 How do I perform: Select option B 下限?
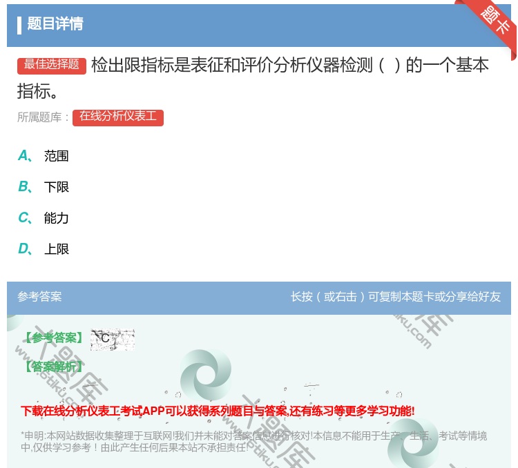[44, 187]
